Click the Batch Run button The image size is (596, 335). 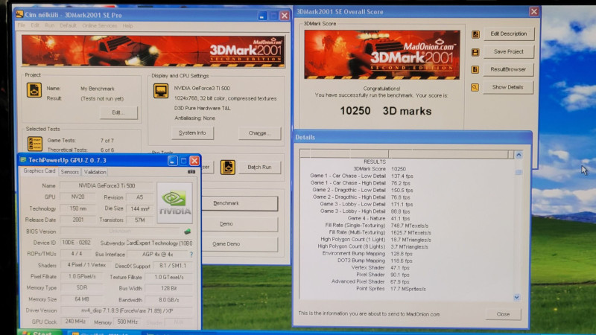point(259,167)
